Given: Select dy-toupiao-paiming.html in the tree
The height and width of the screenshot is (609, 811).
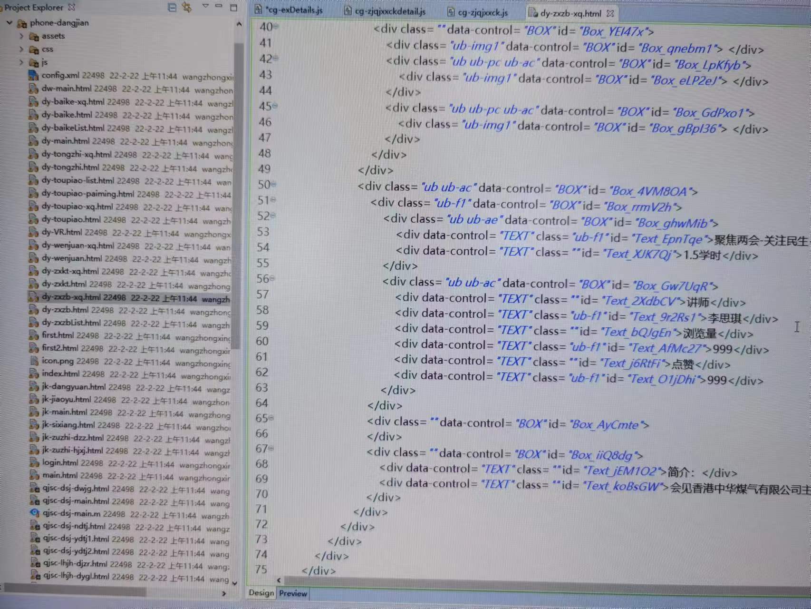Looking at the screenshot, I should (x=128, y=194).
